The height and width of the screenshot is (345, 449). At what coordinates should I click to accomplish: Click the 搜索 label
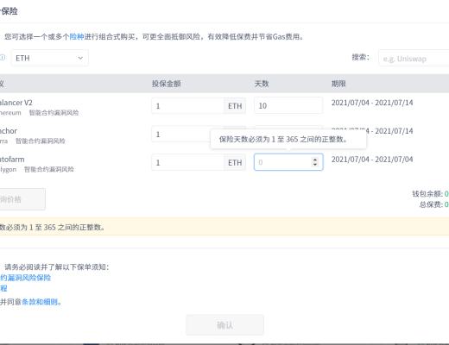pos(360,57)
